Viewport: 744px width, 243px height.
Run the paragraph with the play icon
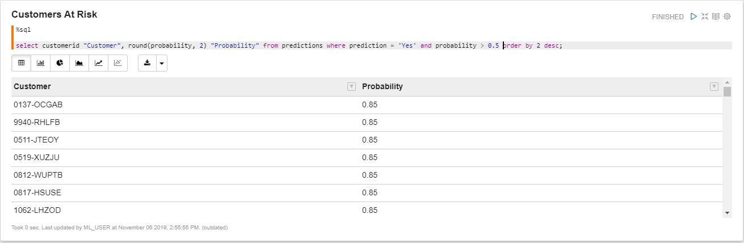(x=693, y=16)
